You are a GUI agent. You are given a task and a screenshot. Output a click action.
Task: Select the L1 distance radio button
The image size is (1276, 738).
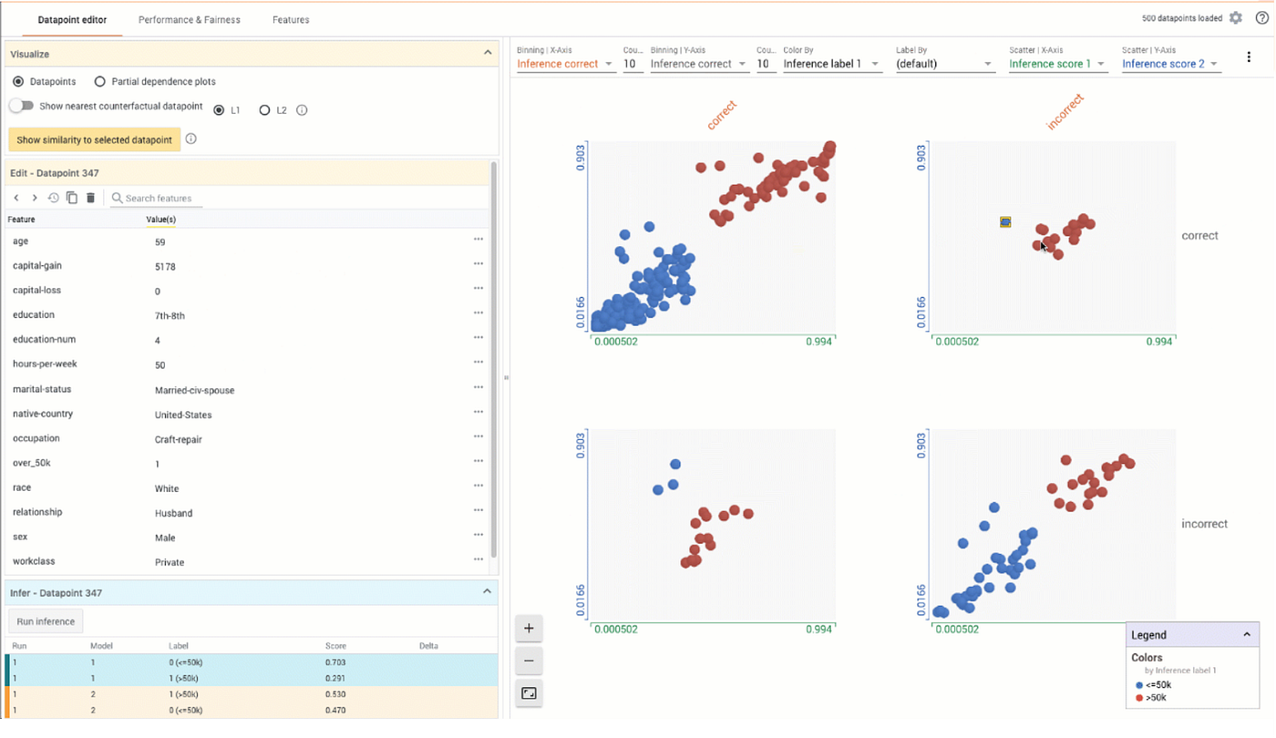[x=219, y=110]
